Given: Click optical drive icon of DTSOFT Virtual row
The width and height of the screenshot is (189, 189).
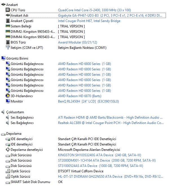Looking at the screenshot, I should (x=8, y=171).
